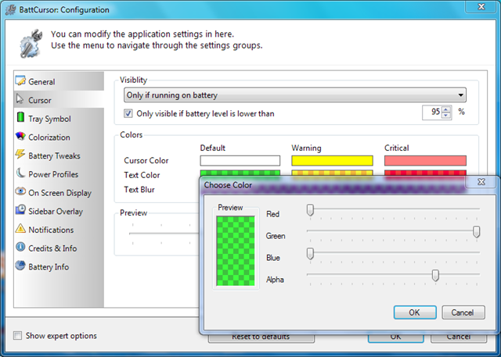Go to Tray Symbol settings
Screen dimensions: 501x357
(x=59, y=119)
